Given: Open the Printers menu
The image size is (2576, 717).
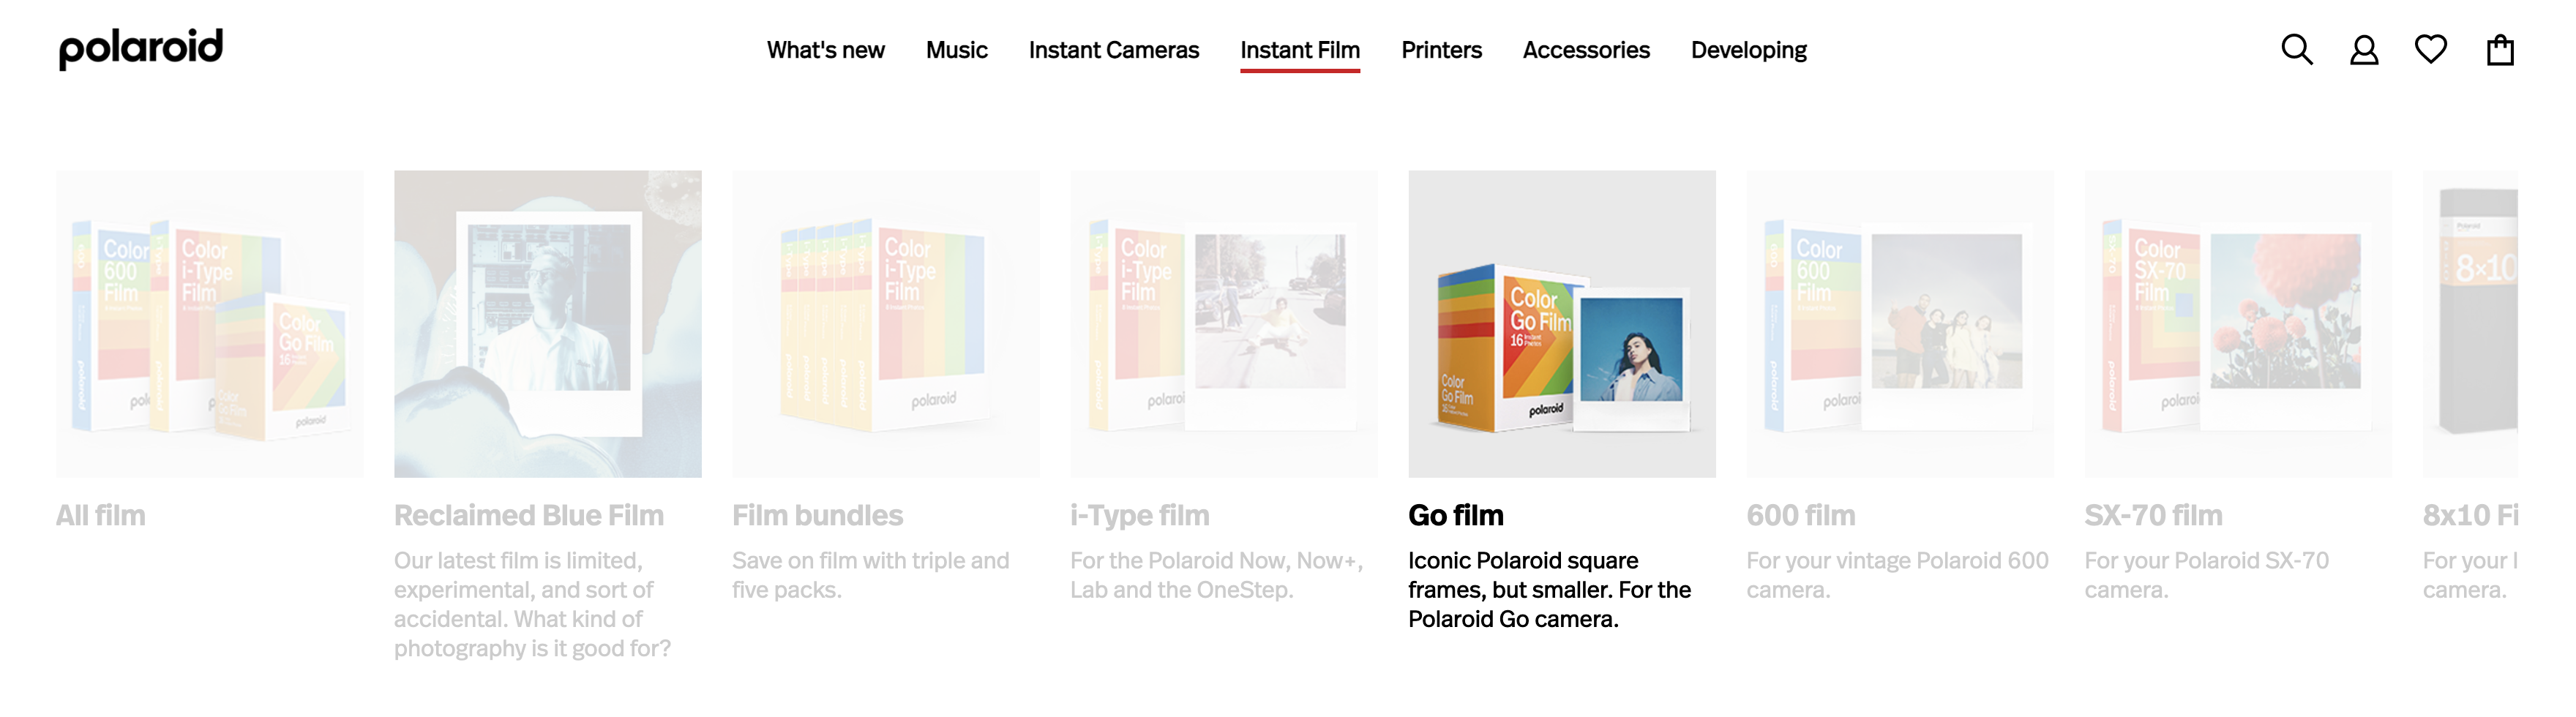Looking at the screenshot, I should (x=1441, y=50).
